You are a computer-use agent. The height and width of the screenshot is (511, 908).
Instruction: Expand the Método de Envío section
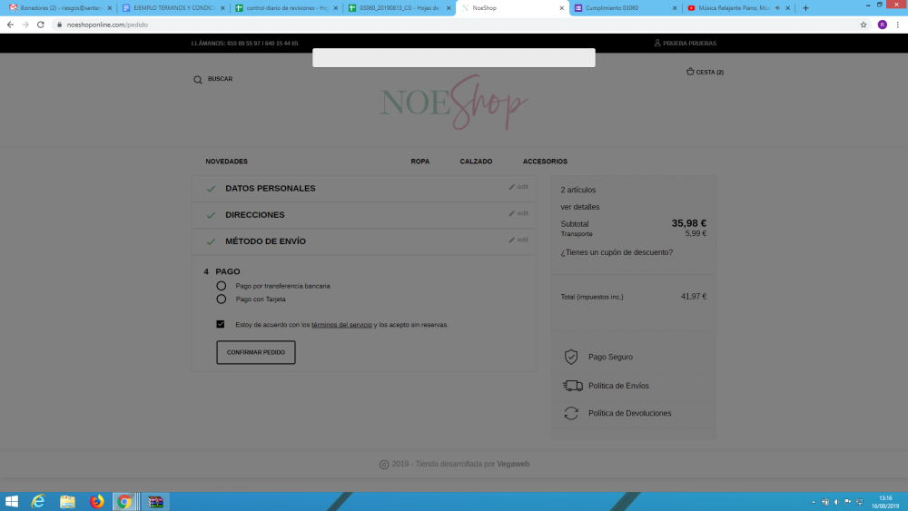tap(266, 241)
